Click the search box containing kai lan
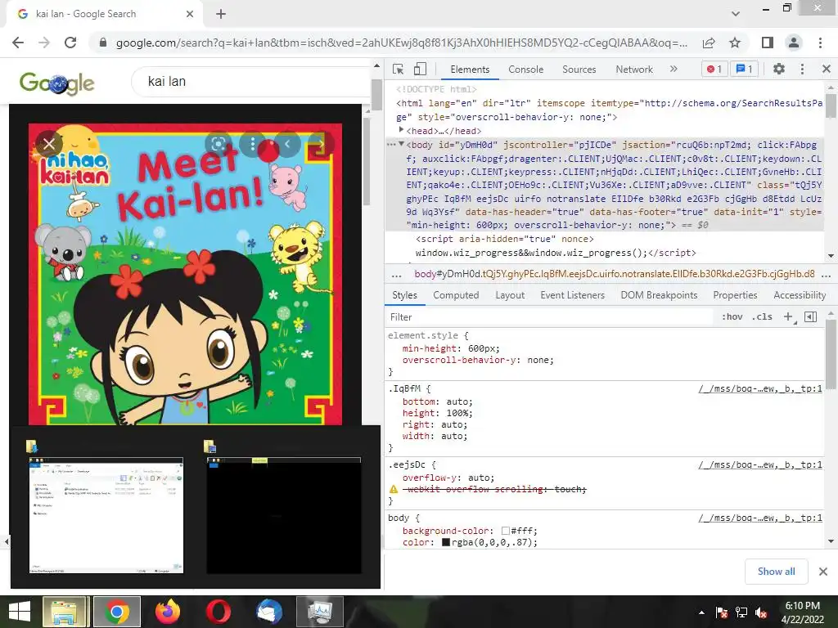Screen dimensions: 838x628 click(251, 82)
